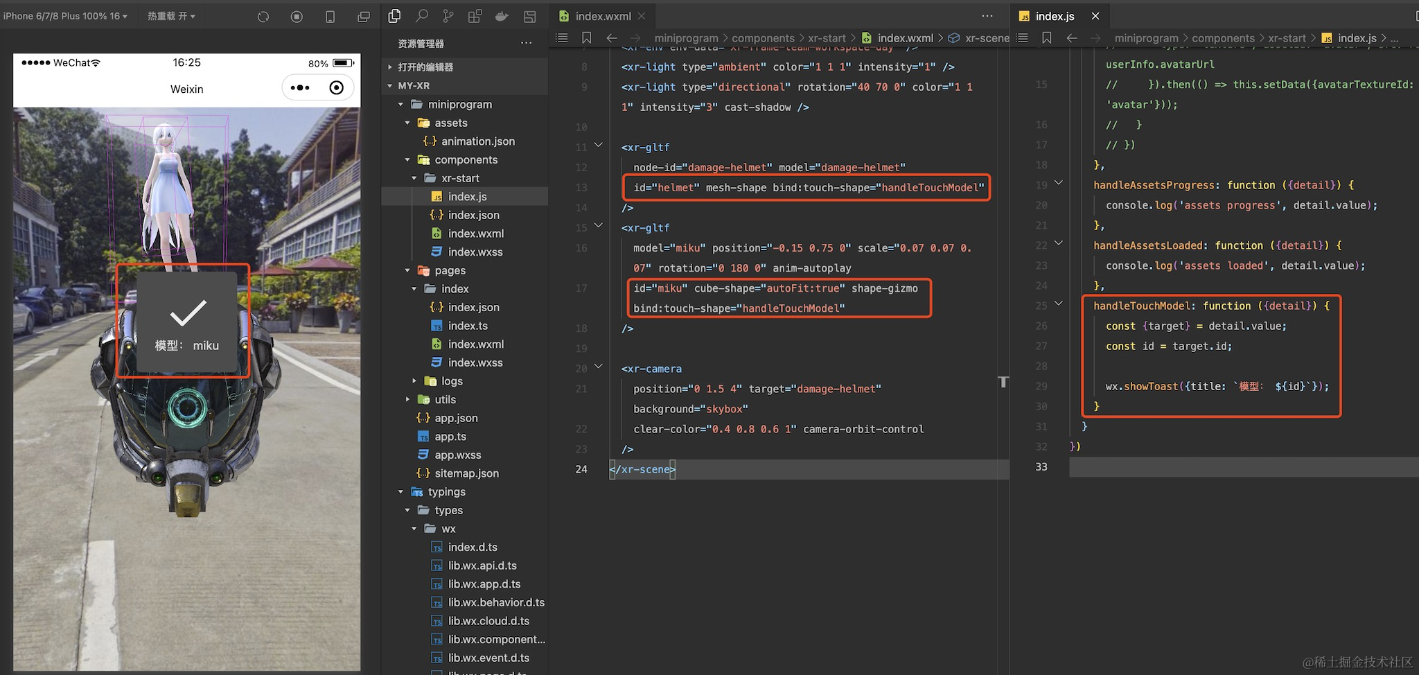Open index.ts under pages/index
Viewport: 1419px width, 675px height.
(x=468, y=326)
